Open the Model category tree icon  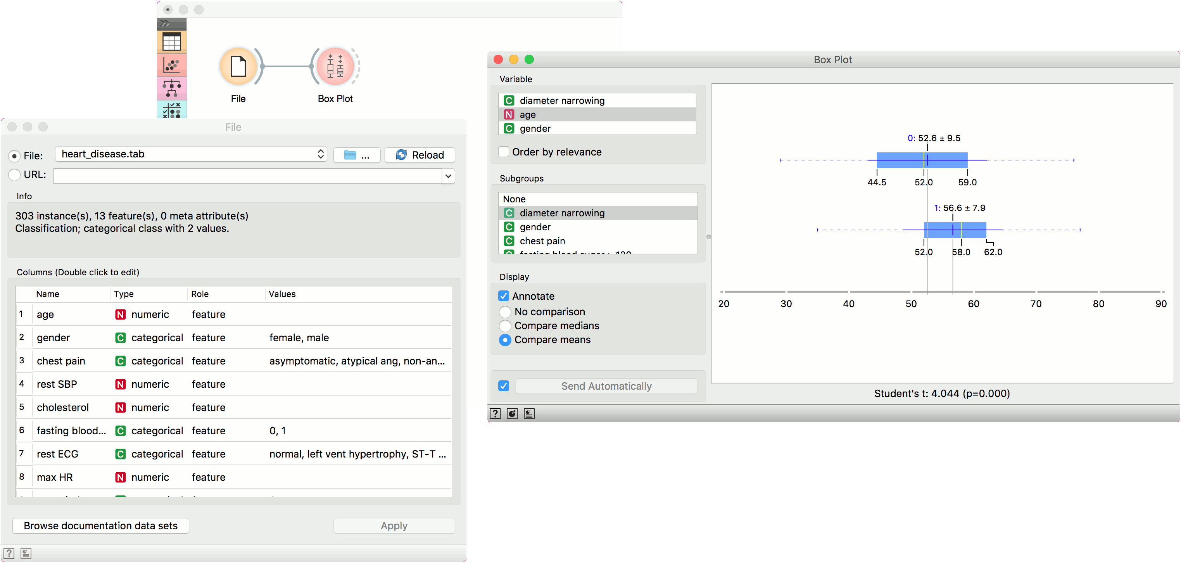point(172,88)
